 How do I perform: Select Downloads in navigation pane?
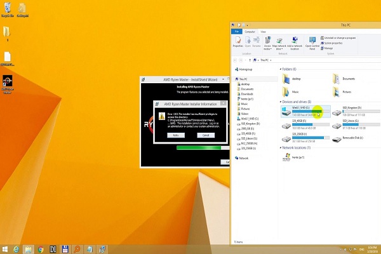click(245, 94)
